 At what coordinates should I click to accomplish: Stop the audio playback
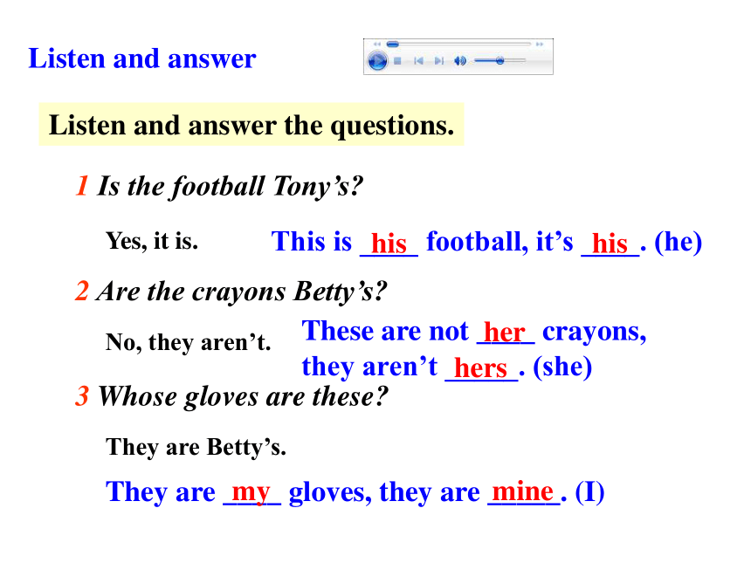(397, 61)
